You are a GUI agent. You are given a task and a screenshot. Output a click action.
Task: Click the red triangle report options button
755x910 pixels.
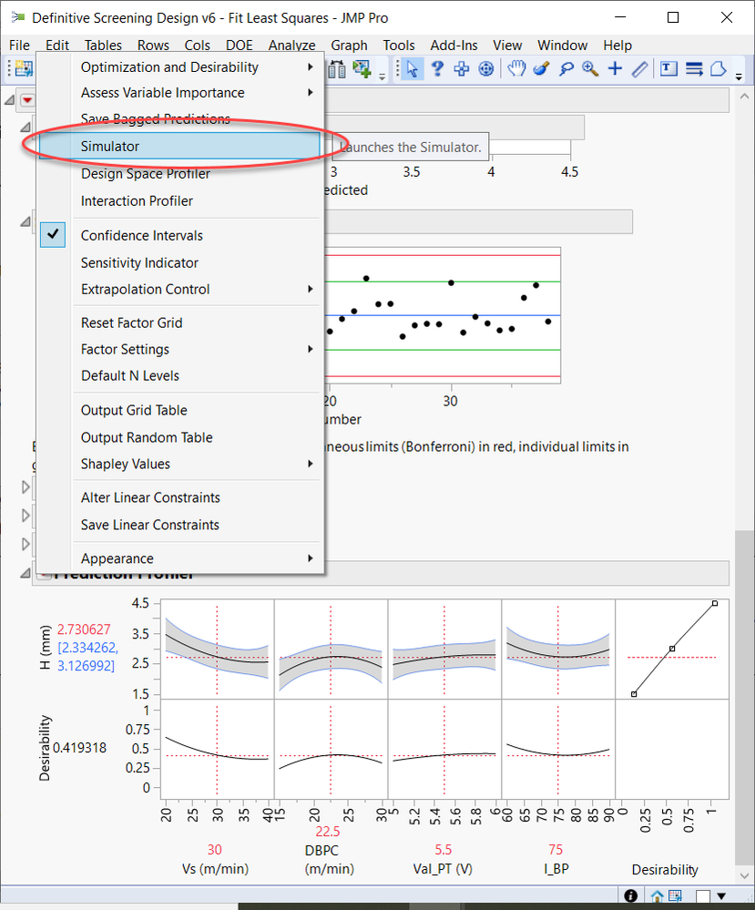tap(26, 100)
